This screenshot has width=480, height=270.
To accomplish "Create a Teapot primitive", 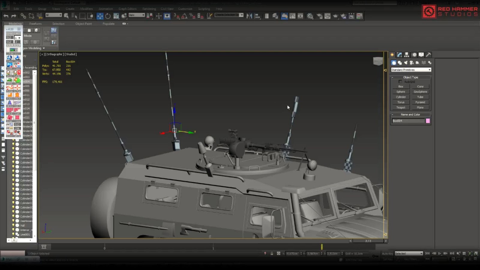I will [x=400, y=107].
